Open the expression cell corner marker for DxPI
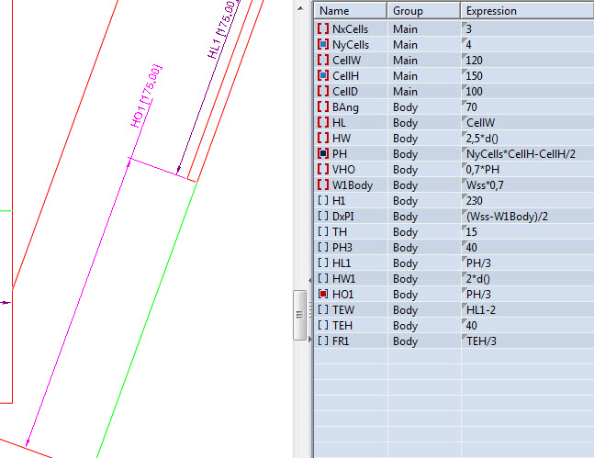The image size is (594, 458). pyautogui.click(x=465, y=212)
